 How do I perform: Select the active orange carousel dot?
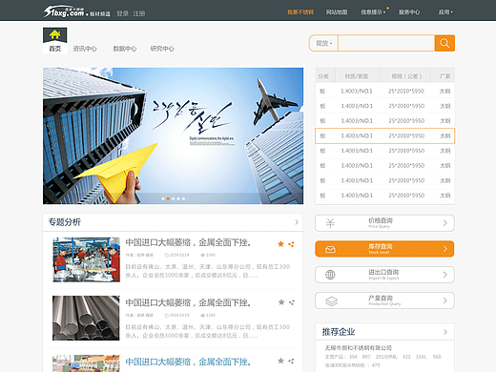pyautogui.click(x=168, y=198)
